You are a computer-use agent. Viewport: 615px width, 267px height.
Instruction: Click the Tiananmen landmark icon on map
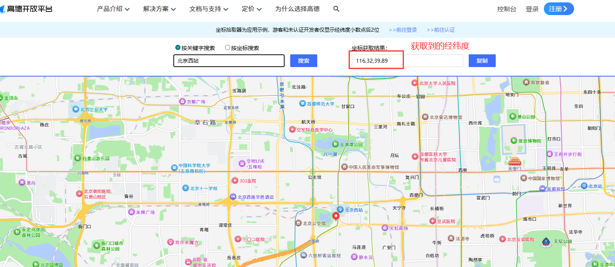[x=514, y=161]
